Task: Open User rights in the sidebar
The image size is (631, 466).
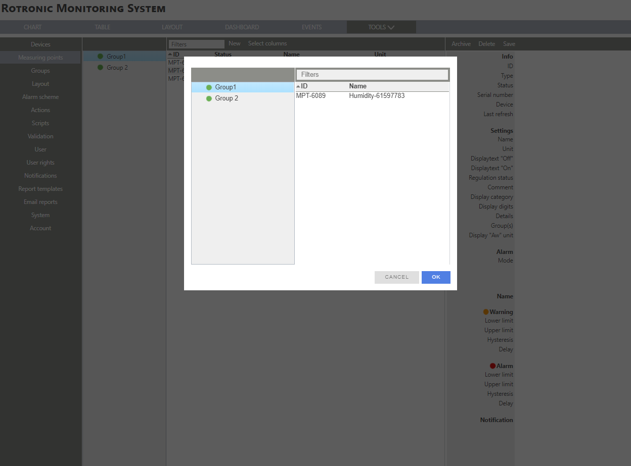Action: [40, 163]
